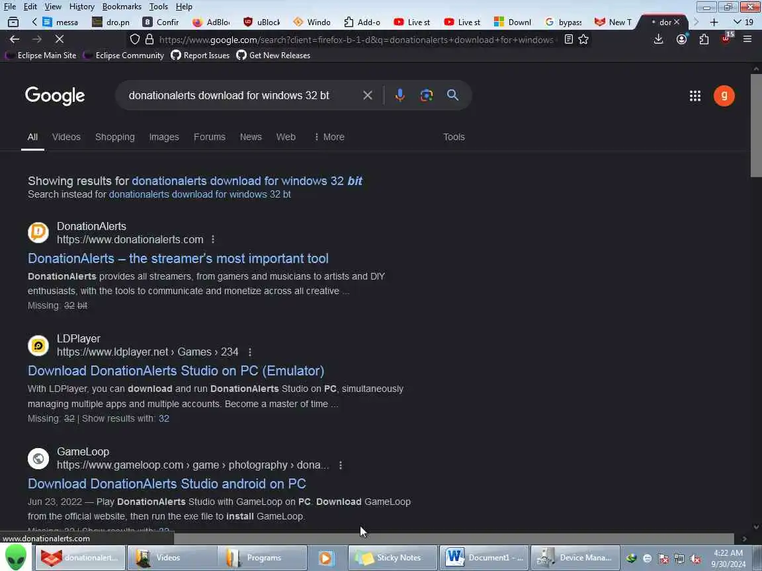View site security padlock info

(149, 40)
